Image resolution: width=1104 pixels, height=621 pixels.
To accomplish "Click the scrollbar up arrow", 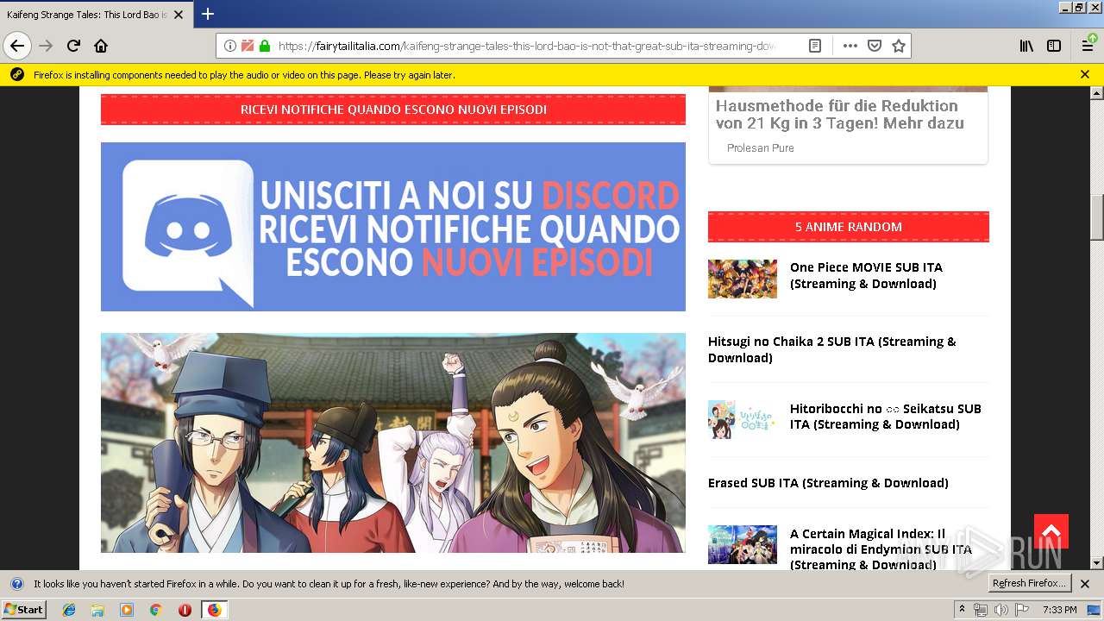I will click(1097, 92).
